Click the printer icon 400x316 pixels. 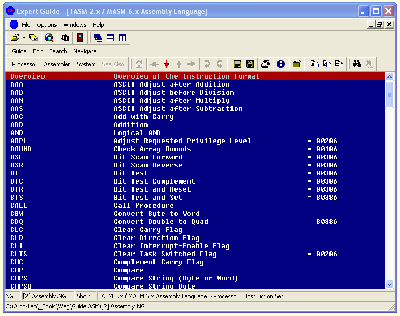[x=265, y=64]
